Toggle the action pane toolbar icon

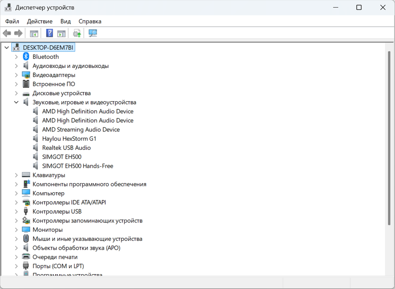coord(61,33)
